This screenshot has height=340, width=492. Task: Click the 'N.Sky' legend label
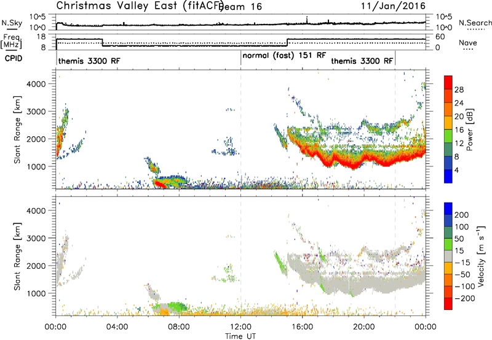point(12,23)
